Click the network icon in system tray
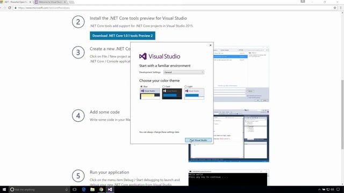Screen dimensions: 344x193 328,189
